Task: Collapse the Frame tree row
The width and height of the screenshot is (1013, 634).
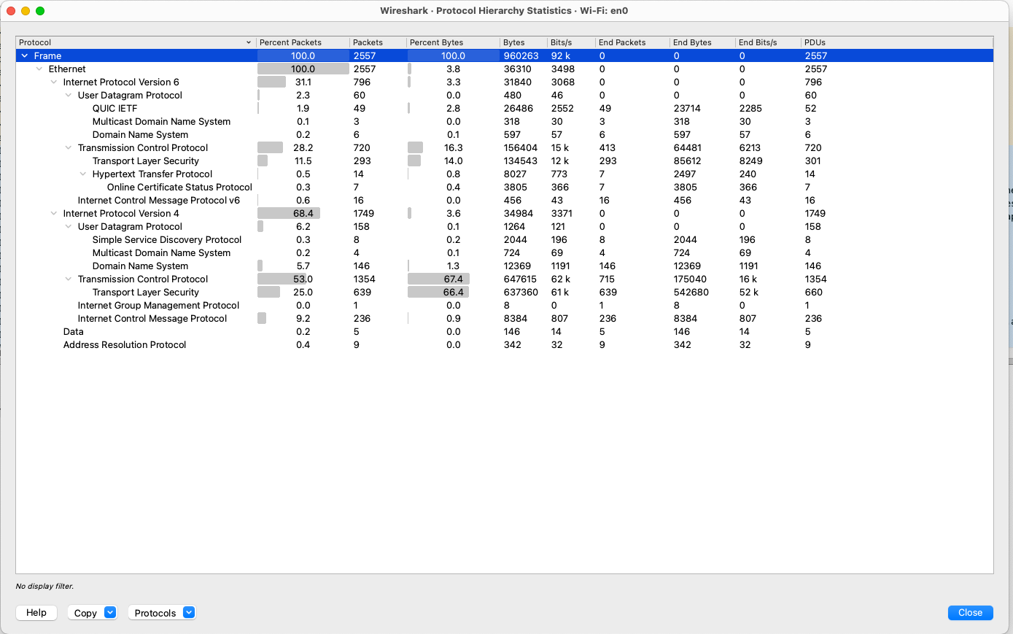Action: click(x=25, y=56)
